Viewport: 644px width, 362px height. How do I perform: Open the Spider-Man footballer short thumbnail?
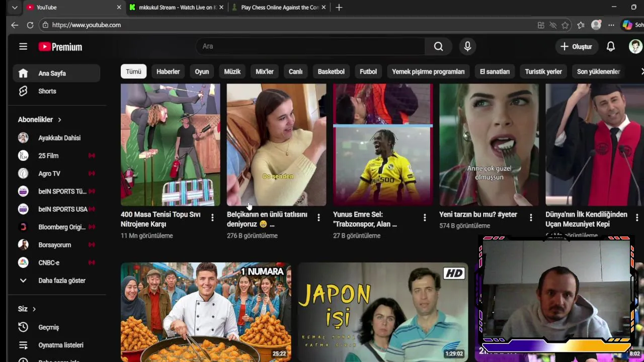[x=382, y=145]
